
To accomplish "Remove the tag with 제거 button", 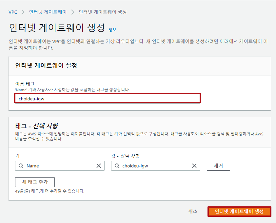I will [218, 166].
